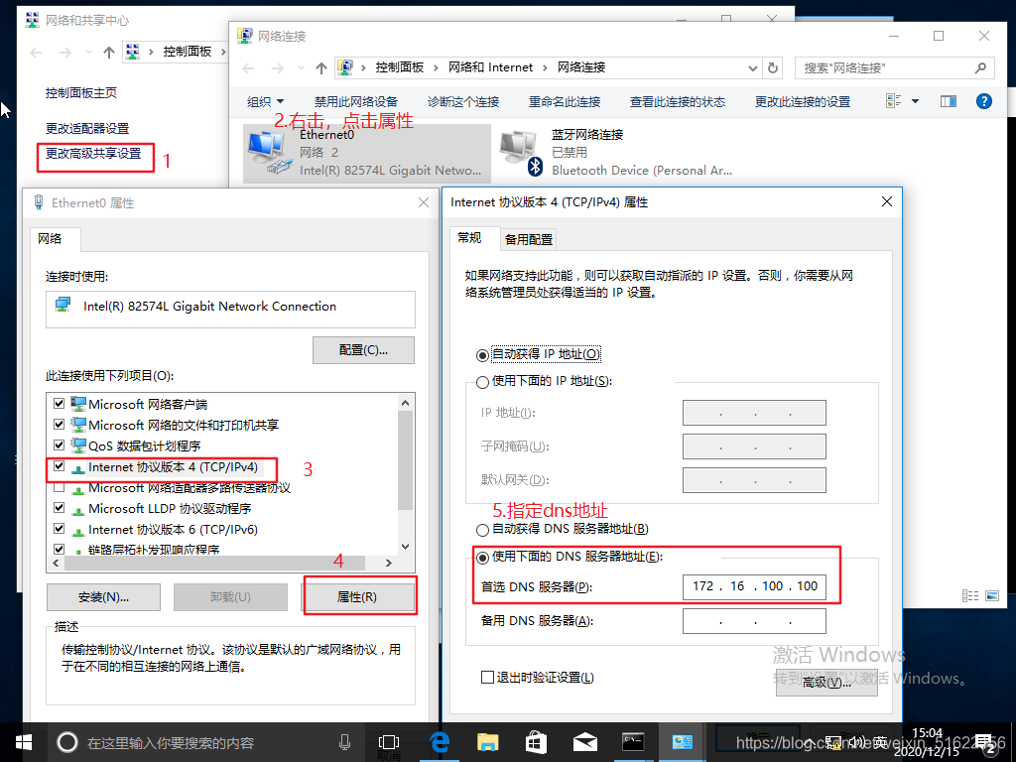Image resolution: width=1016 pixels, height=762 pixels.
Task: Click back arrow in Network and Sharing Center
Action: [37, 52]
